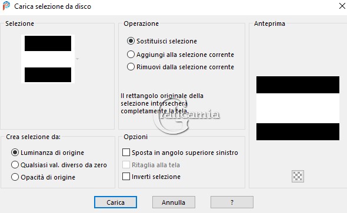Toggle the checkerboard transparency preview icon
The height and width of the screenshot is (213, 347).
[x=298, y=176]
